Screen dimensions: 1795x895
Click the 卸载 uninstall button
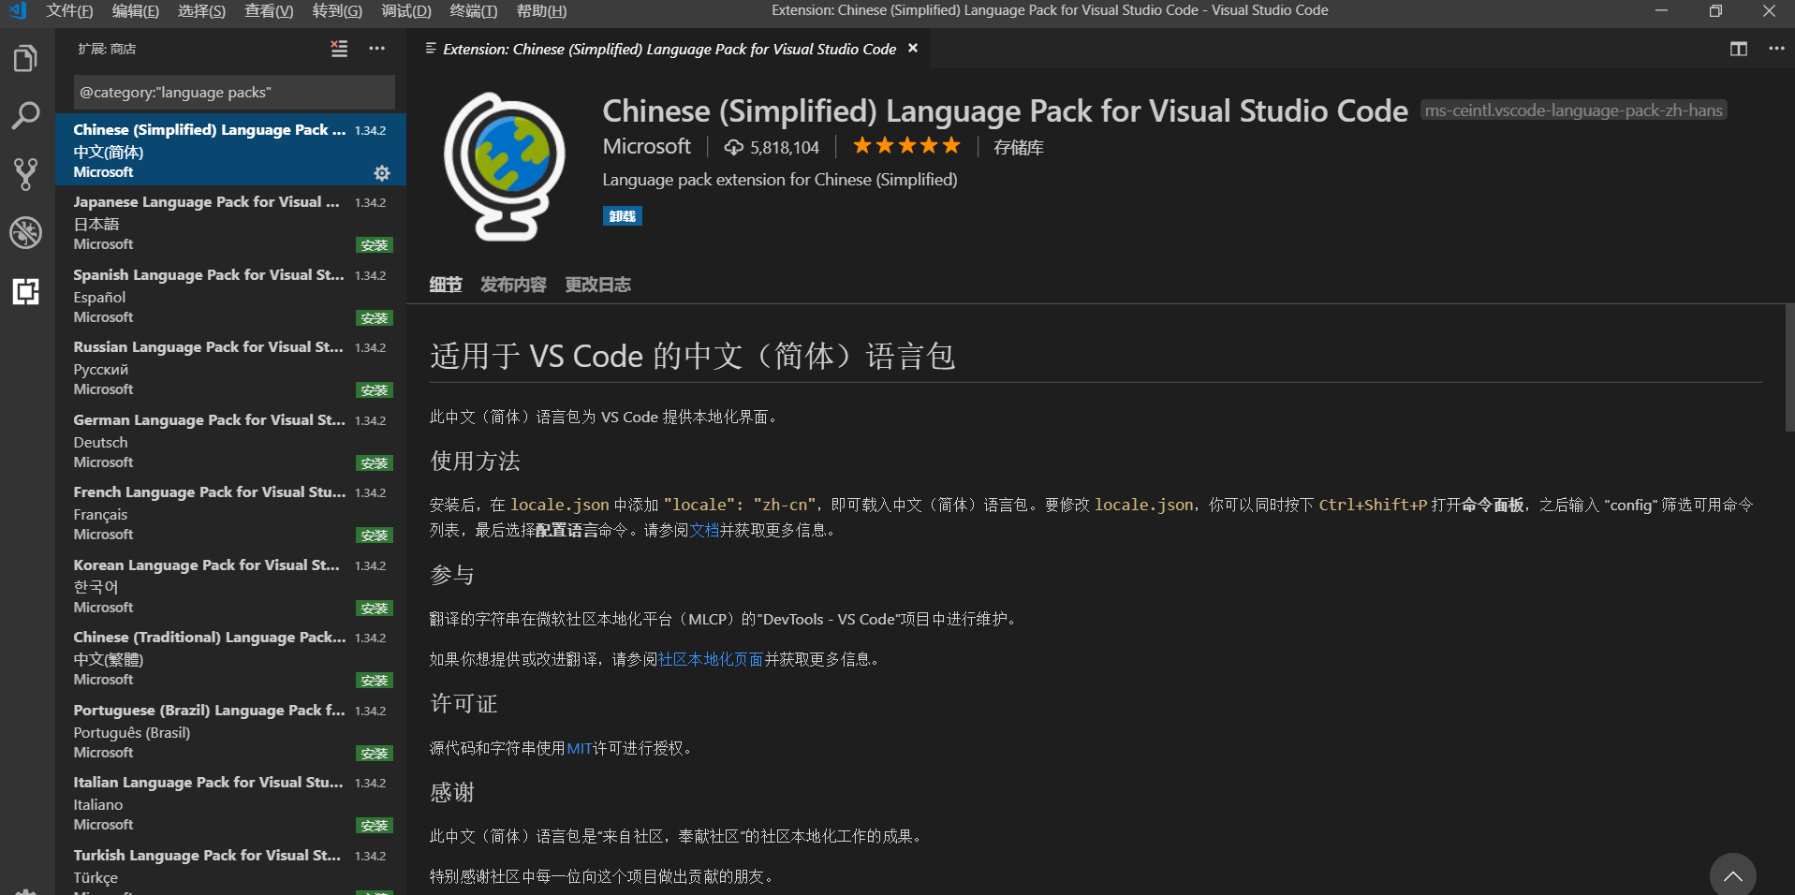(622, 216)
